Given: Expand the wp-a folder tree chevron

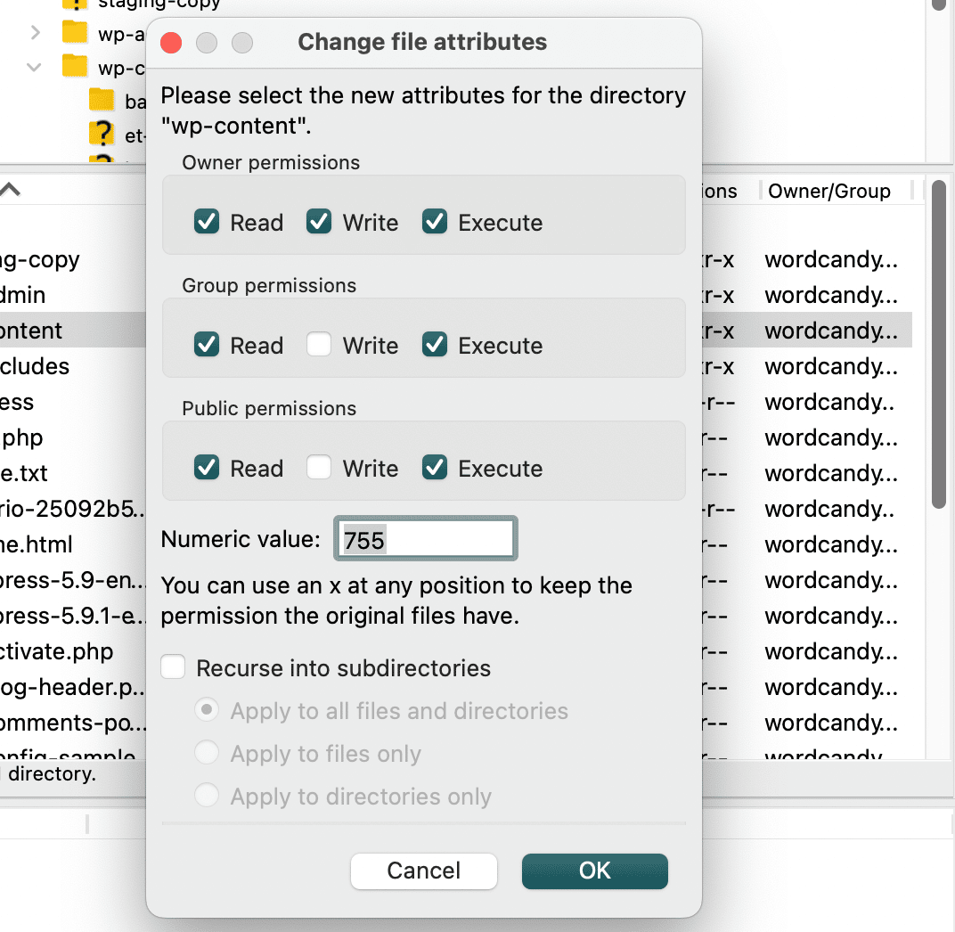Looking at the screenshot, I should [x=35, y=34].
